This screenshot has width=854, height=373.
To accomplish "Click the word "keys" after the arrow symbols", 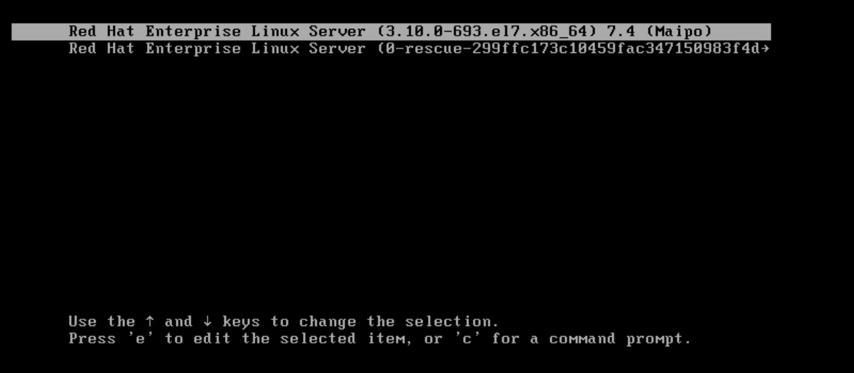I will pyautogui.click(x=242, y=323).
